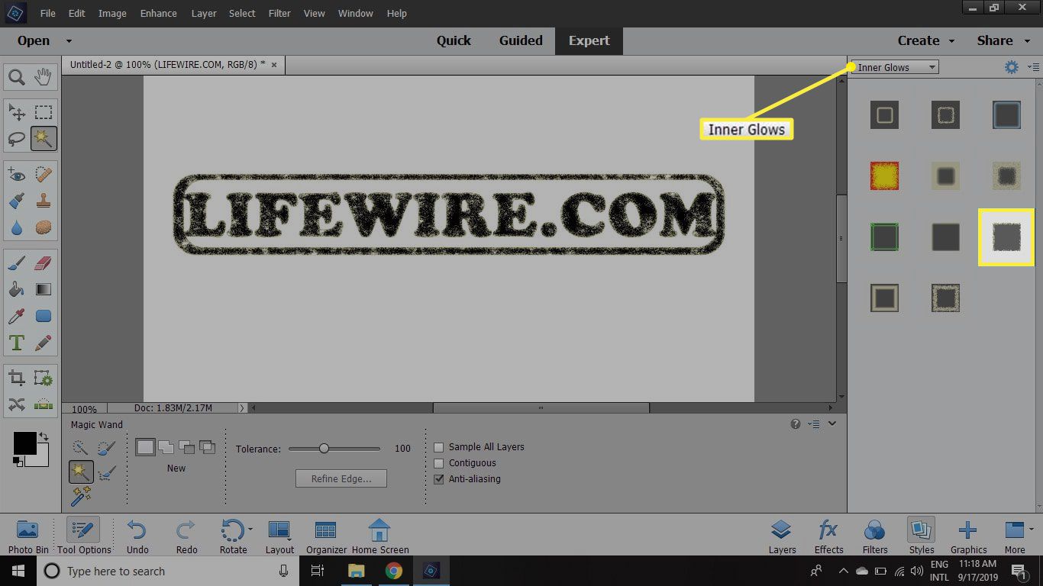Select the Gradient tool
Viewport: 1043px width, 586px height.
point(44,290)
